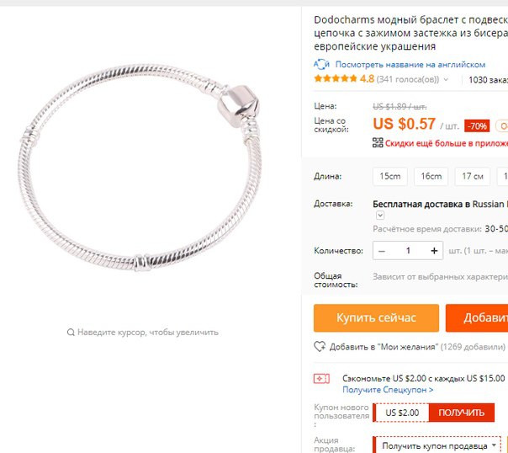Click the red ПОЛУЧИТЬ coupon button

coord(461,413)
